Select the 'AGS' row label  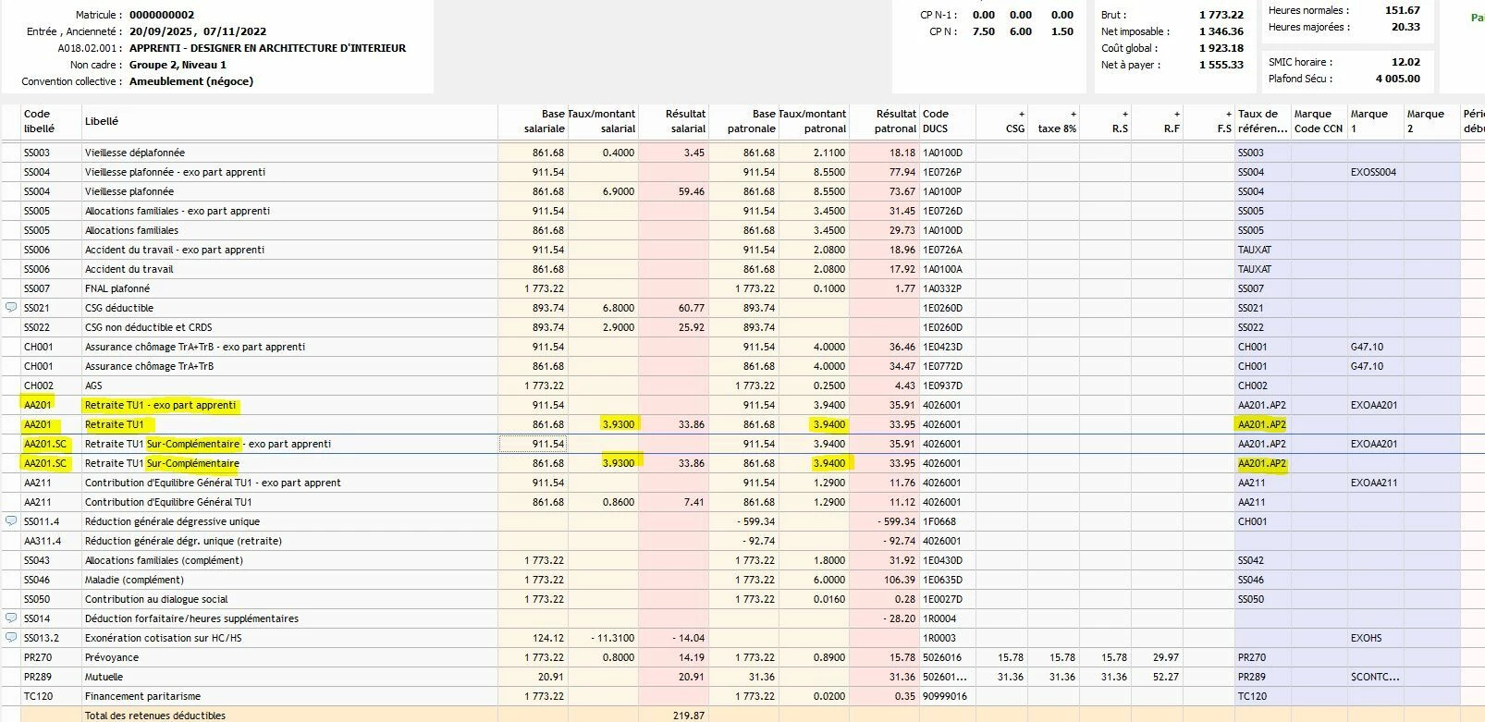tap(93, 385)
